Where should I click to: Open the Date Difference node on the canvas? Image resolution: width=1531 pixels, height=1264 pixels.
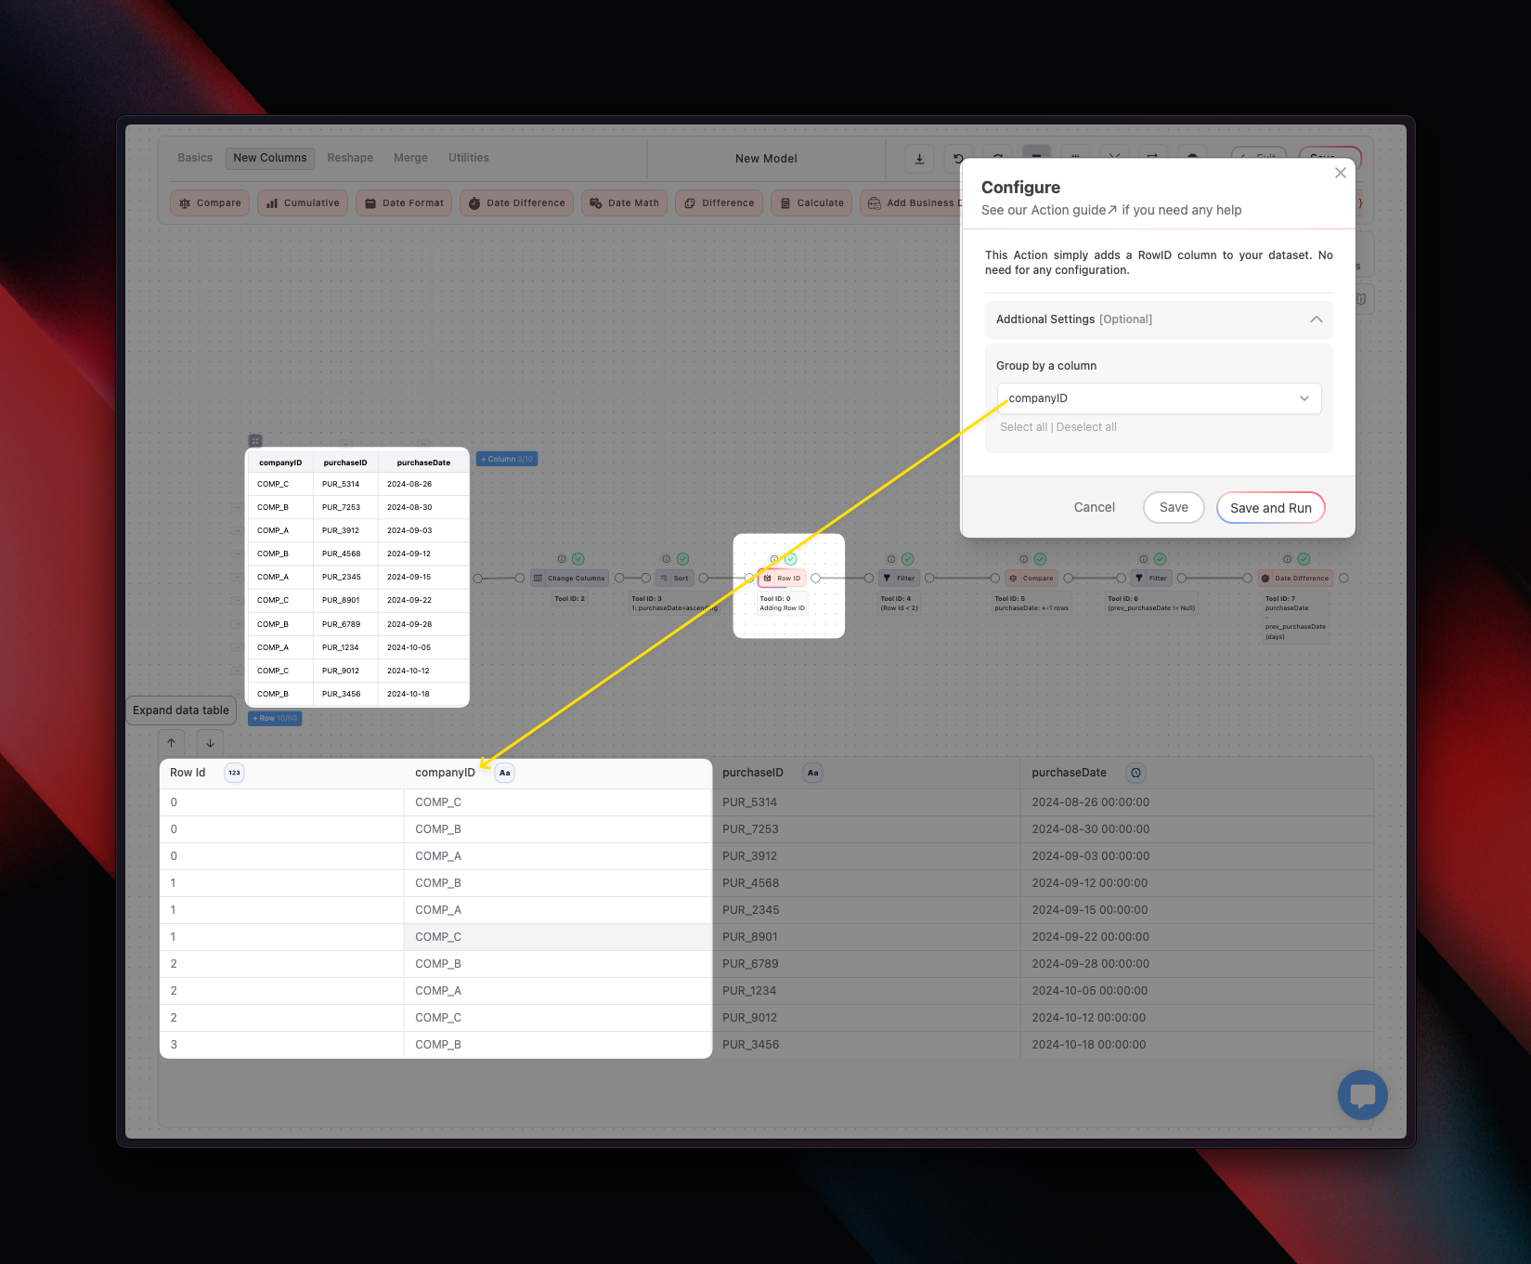click(1295, 578)
